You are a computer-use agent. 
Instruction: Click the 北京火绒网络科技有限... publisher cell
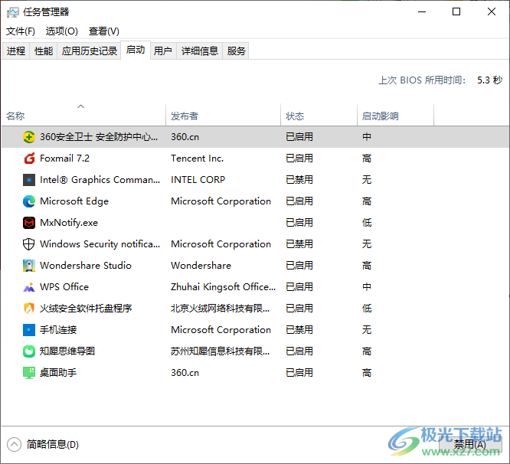coord(221,309)
